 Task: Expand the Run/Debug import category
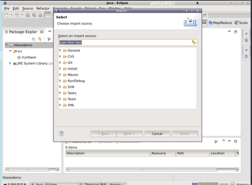click(60, 81)
